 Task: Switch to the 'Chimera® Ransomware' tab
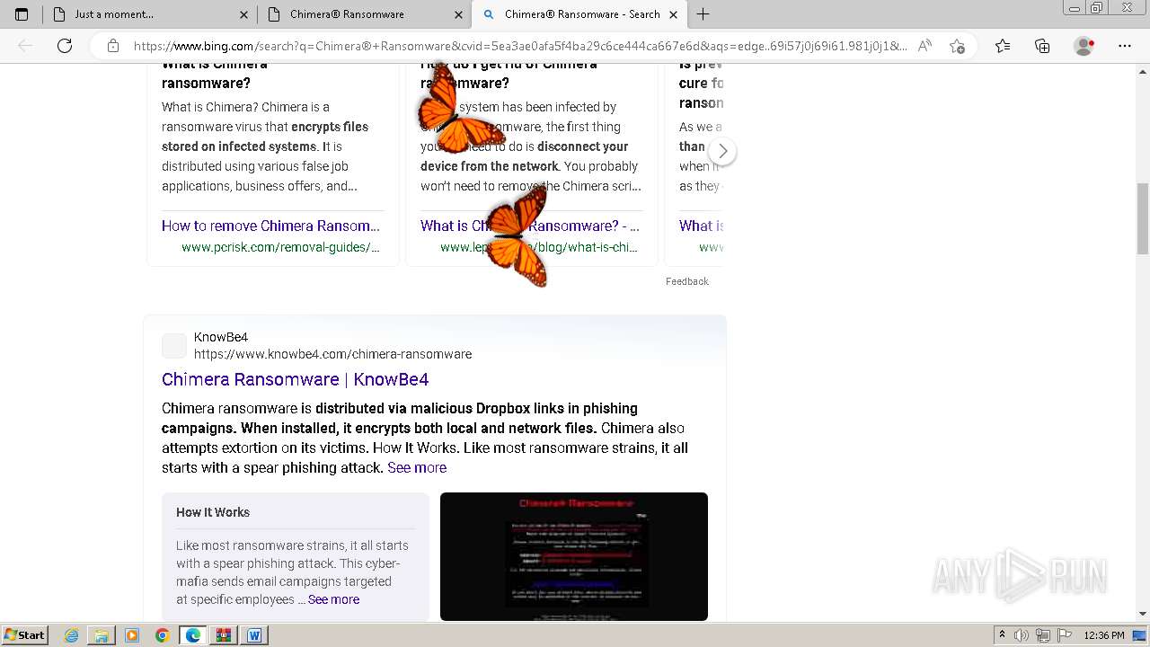click(363, 14)
